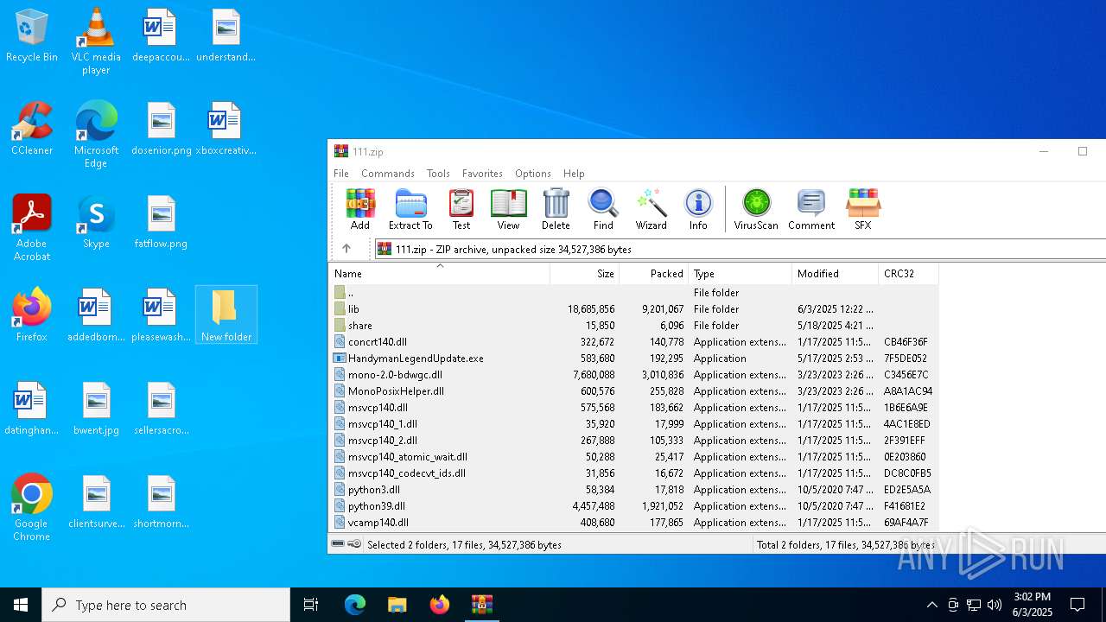Open the View toolbar icon

pyautogui.click(x=508, y=209)
